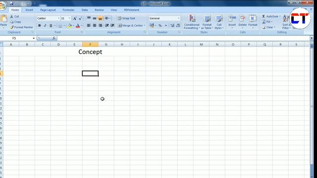The image size is (317, 178).
Task: Increase font size with Grow Font
Action: (x=75, y=18)
